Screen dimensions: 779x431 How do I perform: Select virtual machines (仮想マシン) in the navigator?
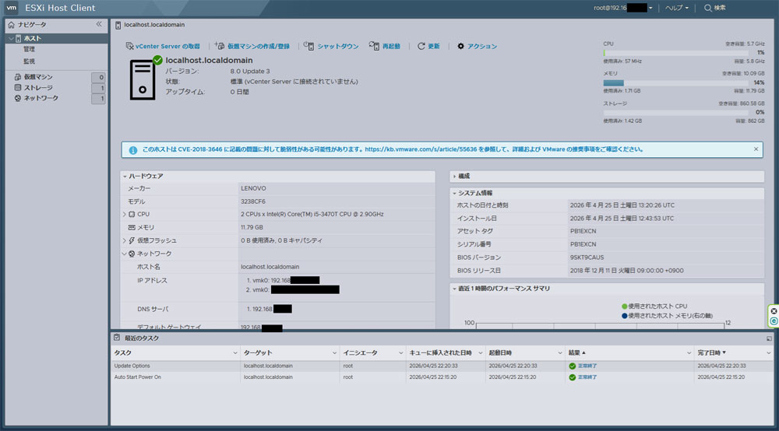tap(38, 78)
